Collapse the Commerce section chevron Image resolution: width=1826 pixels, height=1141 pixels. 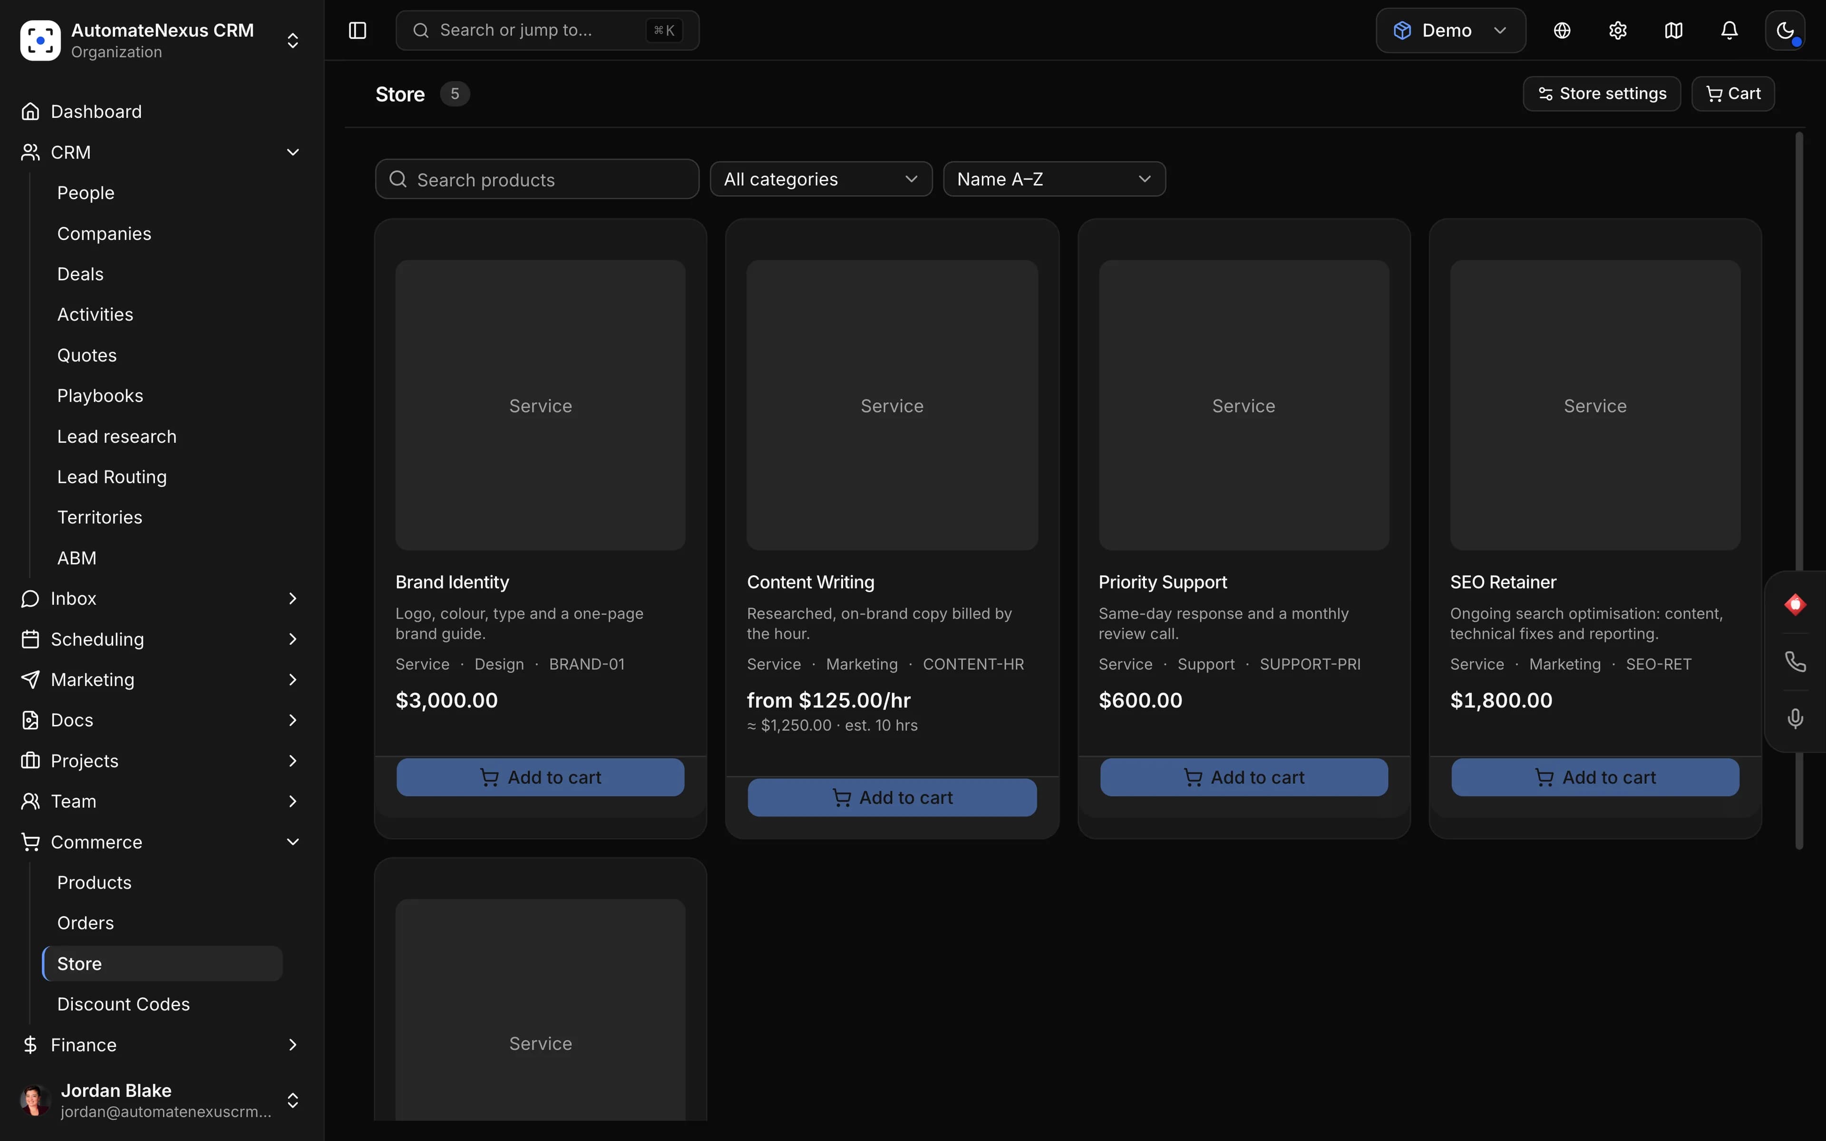[x=293, y=842]
